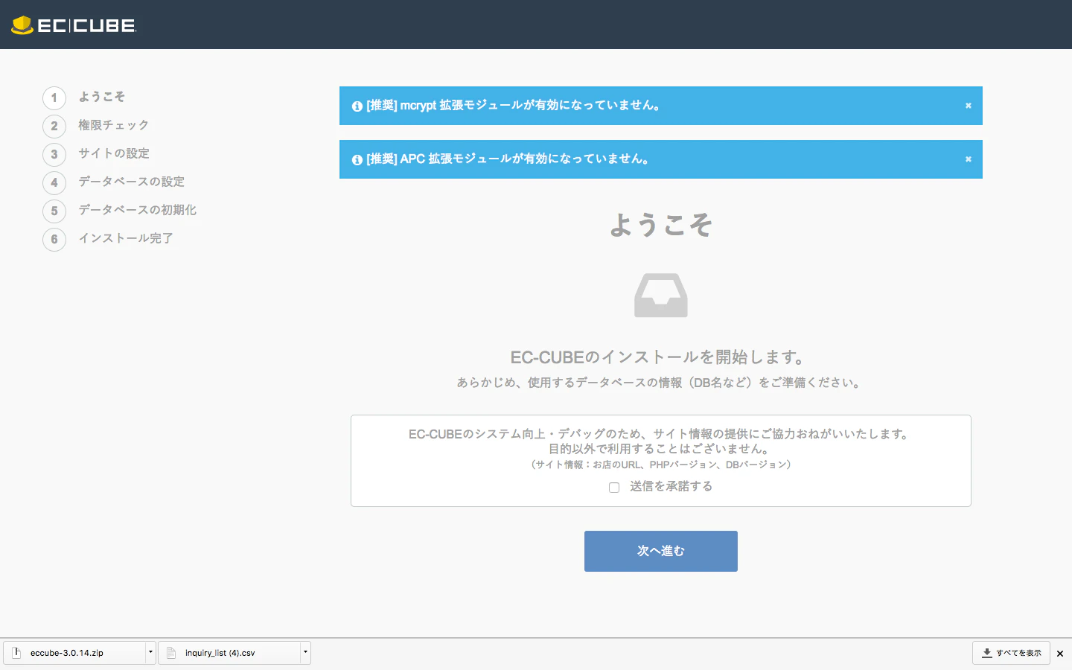Check the 送信を承諾する checkbox
The image size is (1072, 670).
click(x=614, y=488)
